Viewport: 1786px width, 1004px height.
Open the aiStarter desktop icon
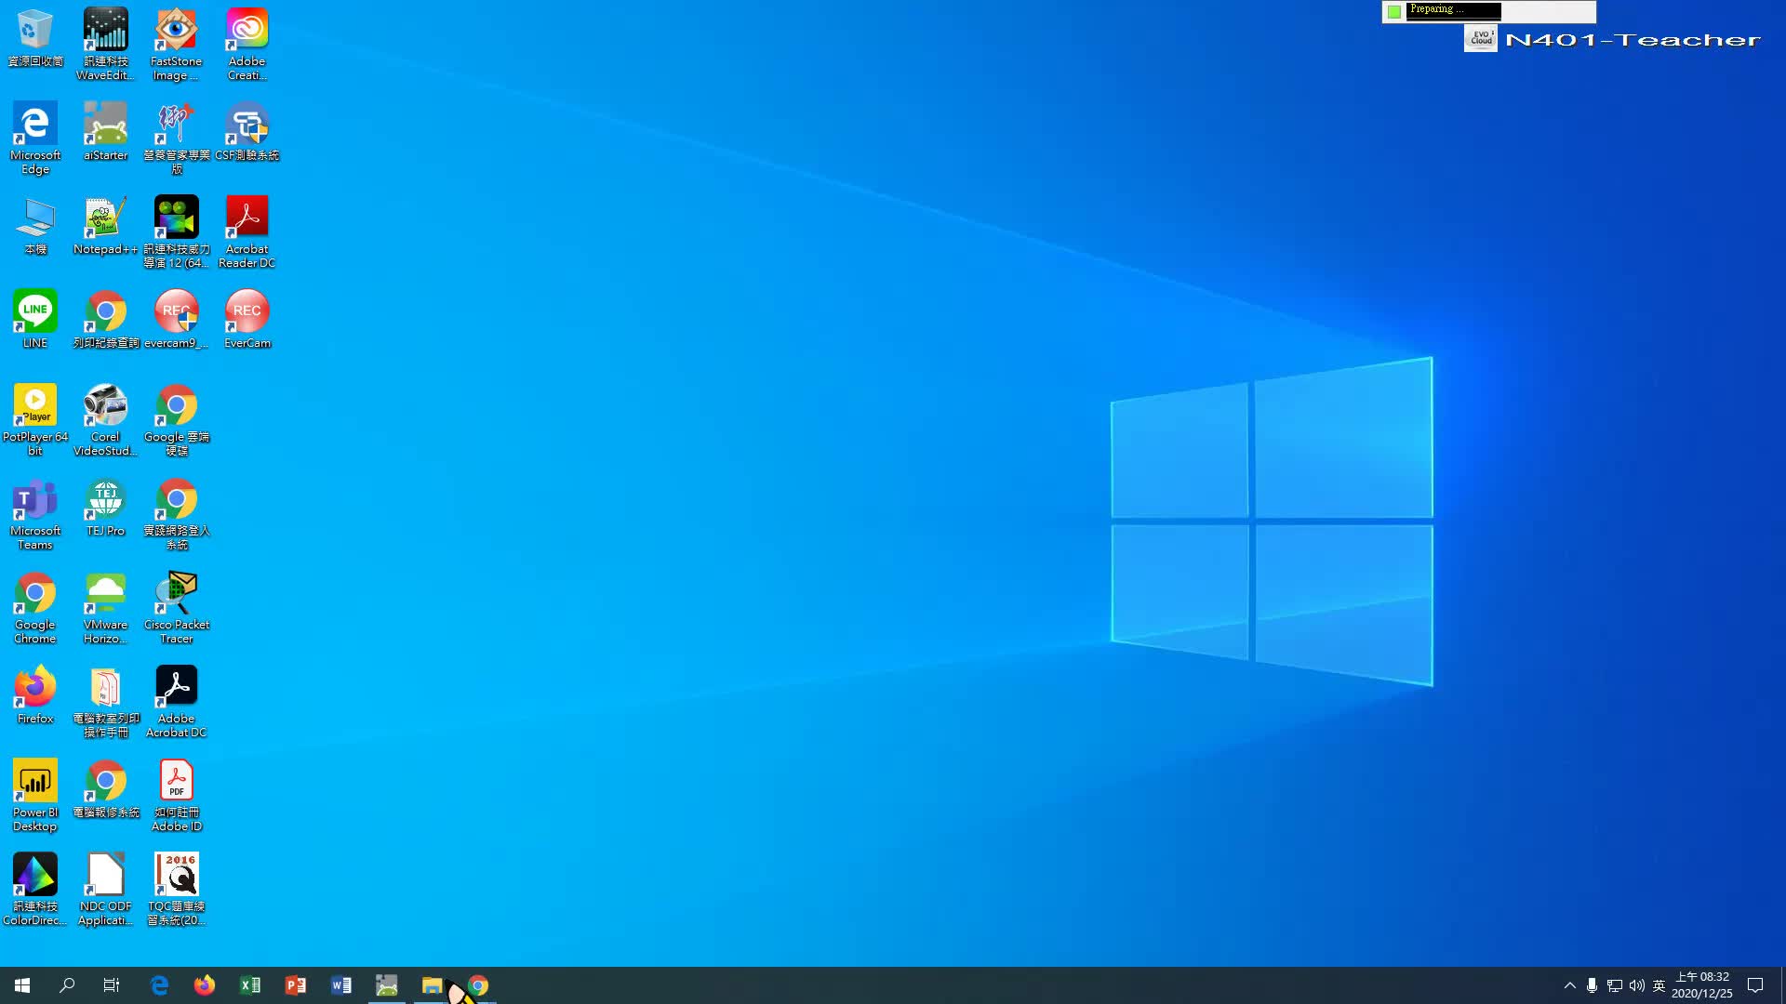pos(106,132)
